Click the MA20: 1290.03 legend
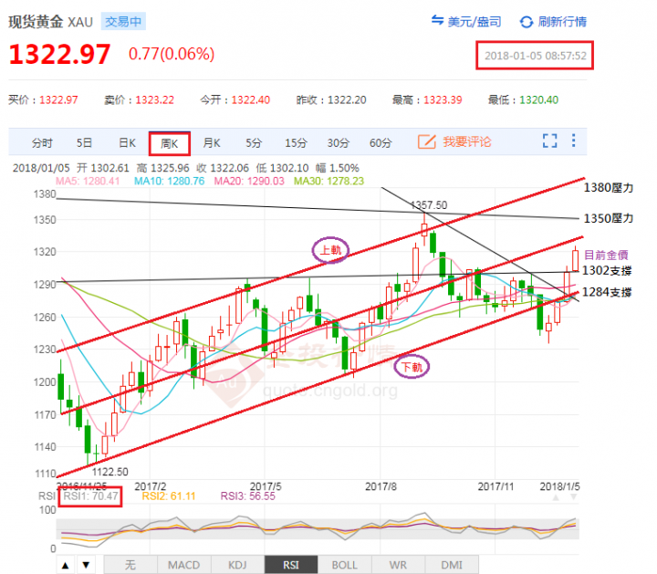This screenshot has height=574, width=657. (249, 181)
